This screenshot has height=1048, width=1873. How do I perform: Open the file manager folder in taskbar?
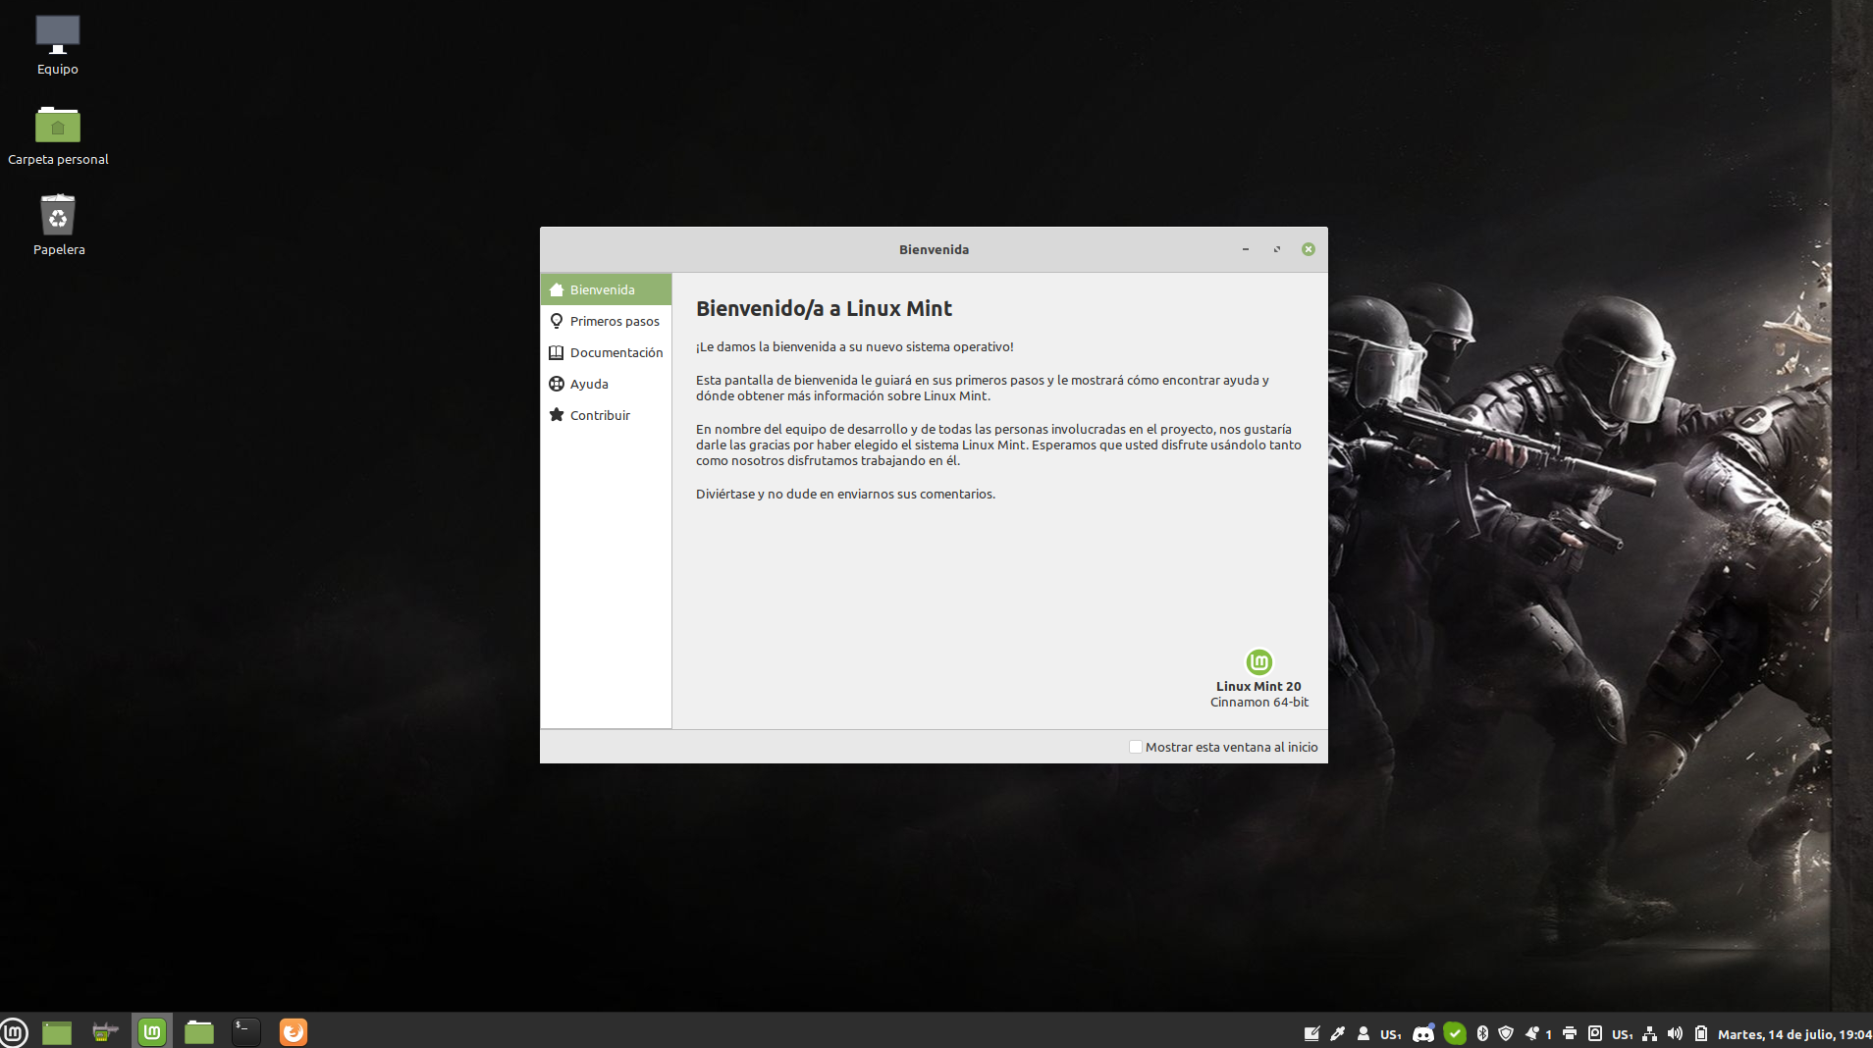tap(199, 1032)
